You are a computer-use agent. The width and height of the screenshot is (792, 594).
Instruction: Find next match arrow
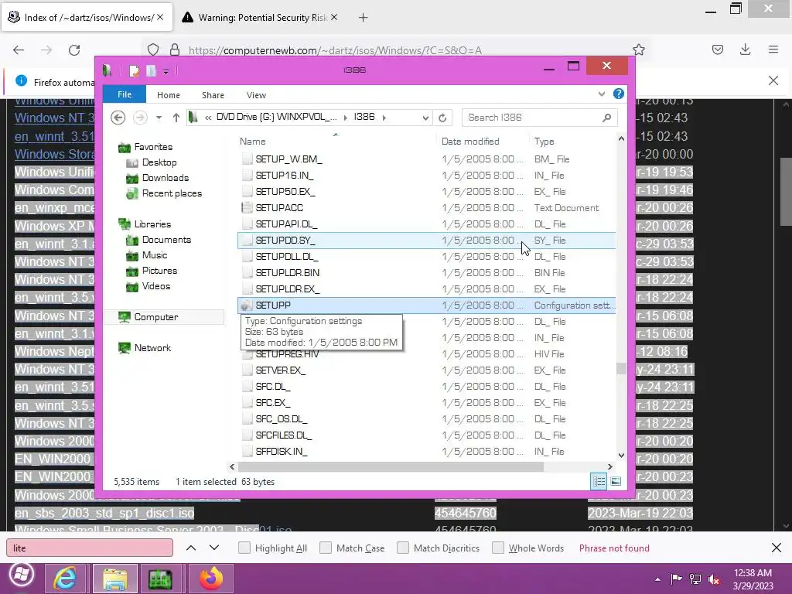coord(214,548)
